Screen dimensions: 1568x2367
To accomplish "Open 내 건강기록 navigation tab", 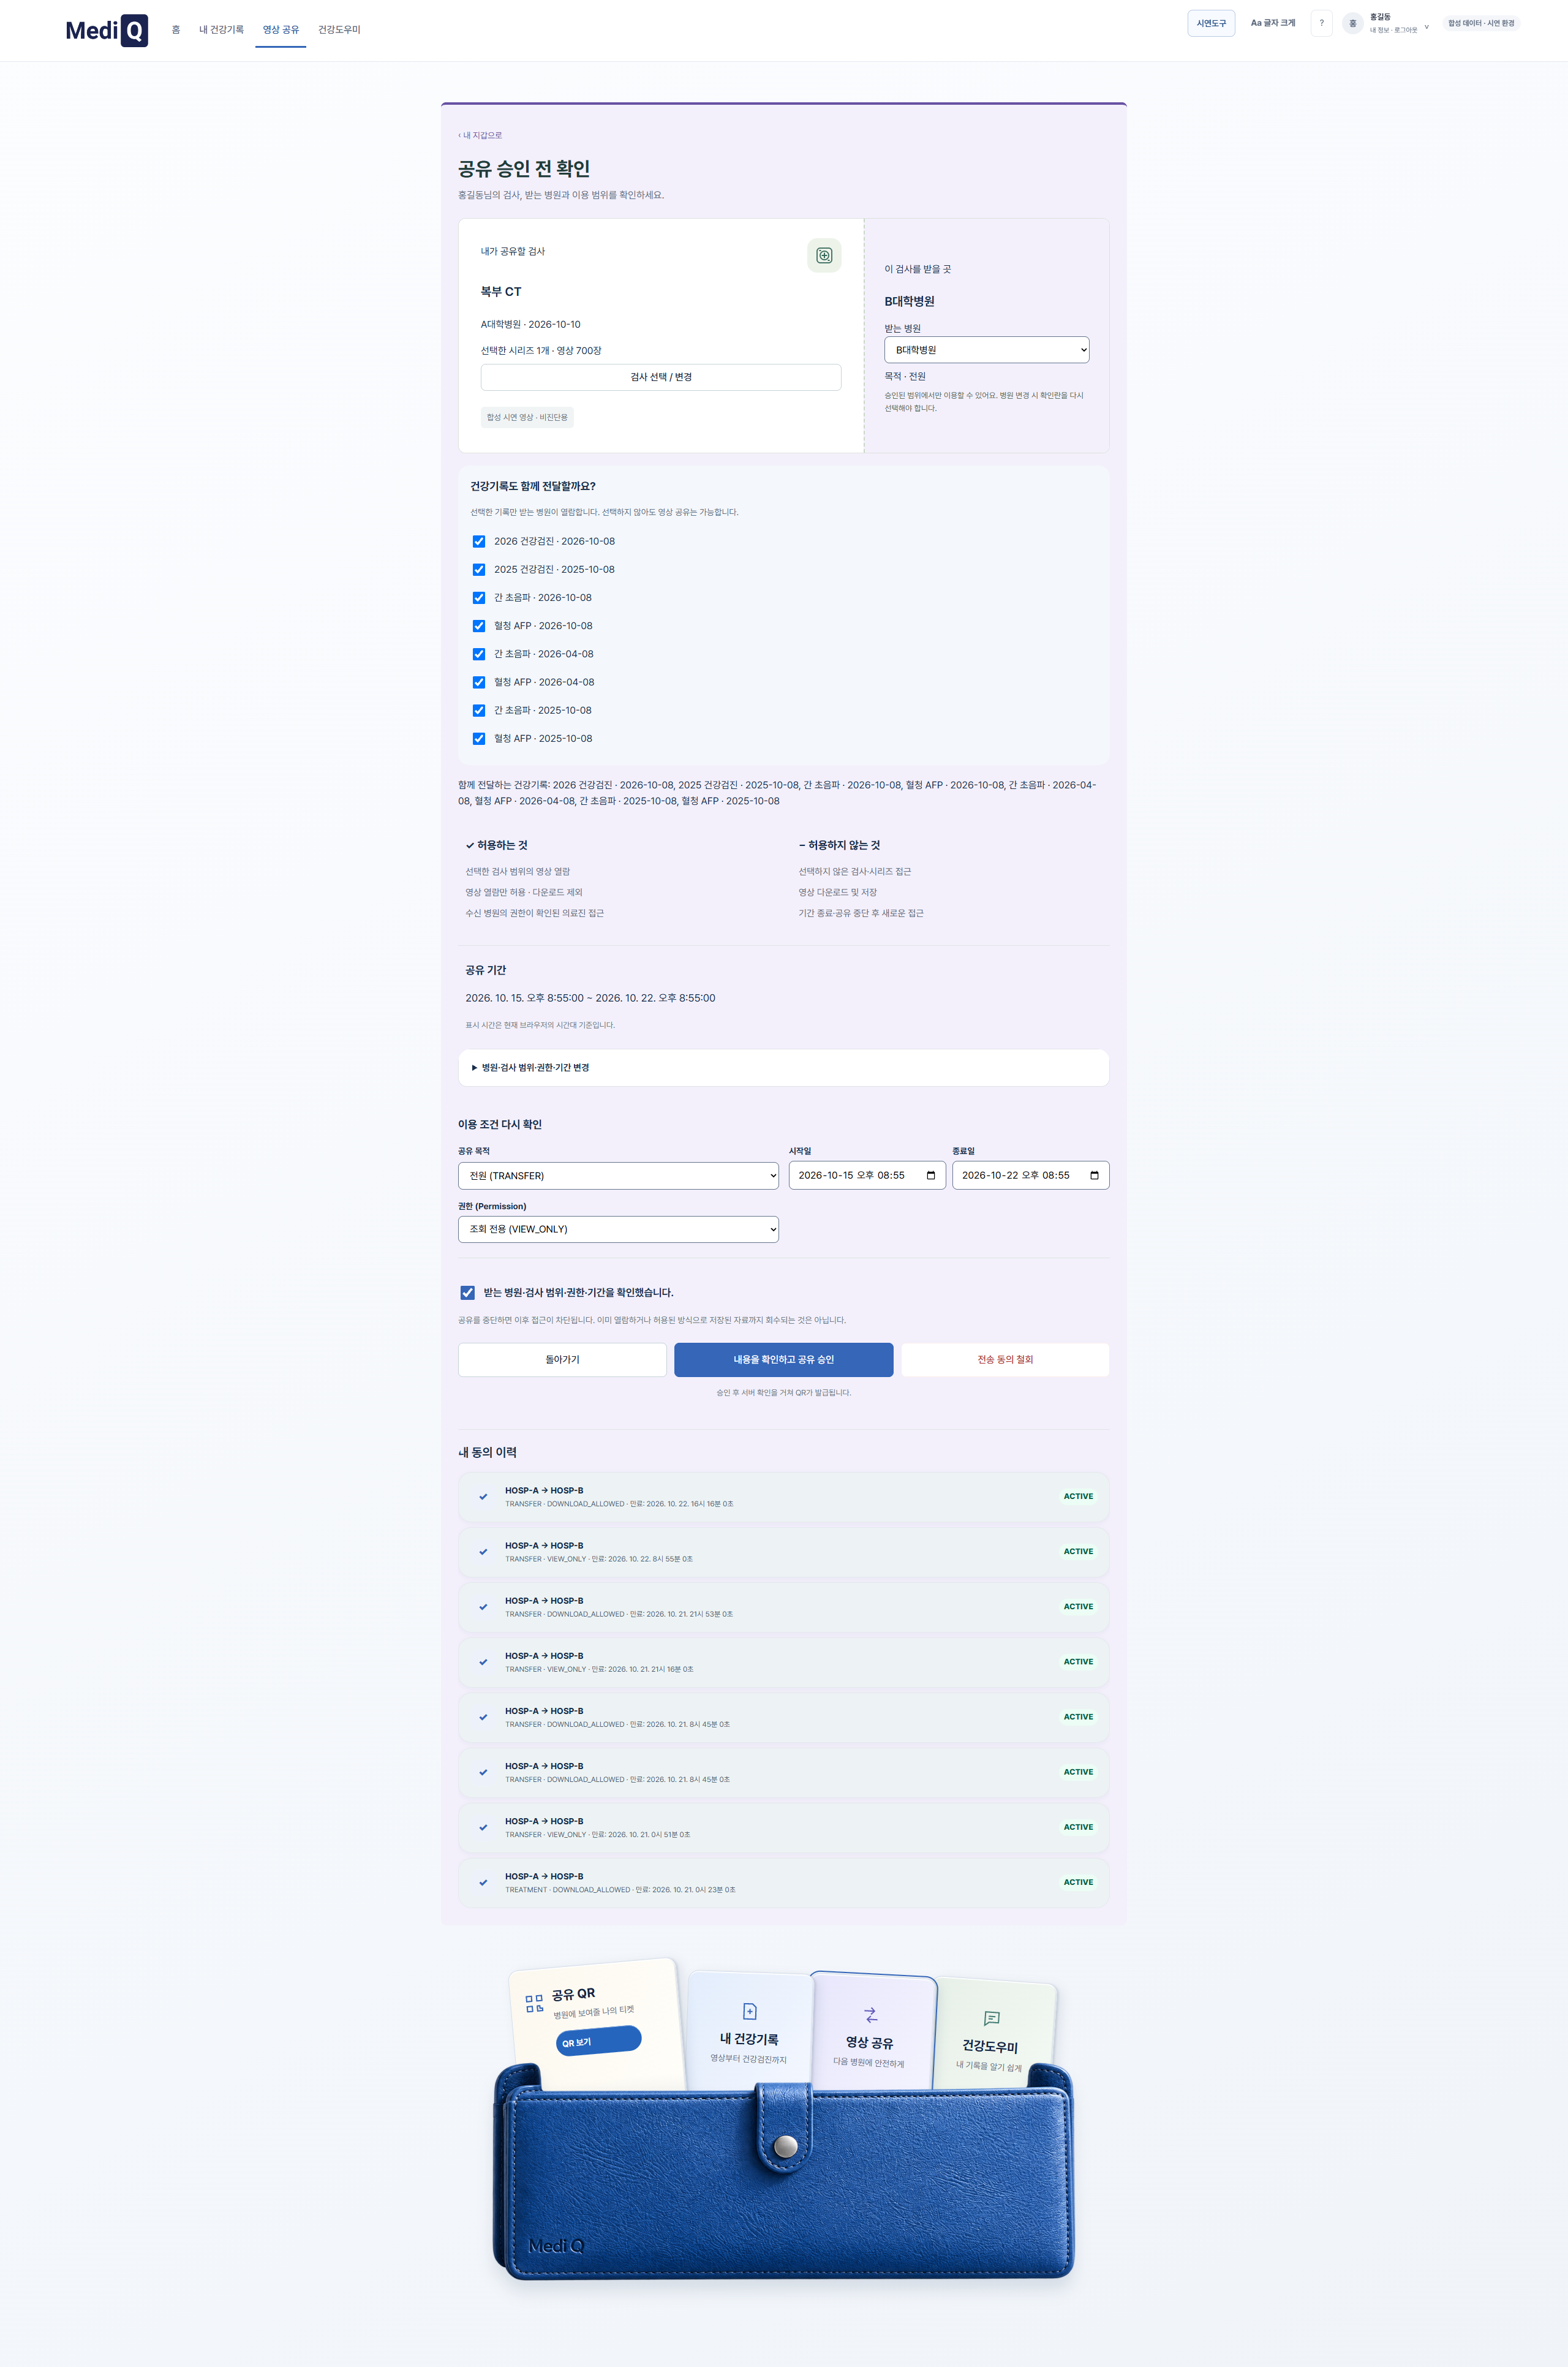I will coord(221,30).
